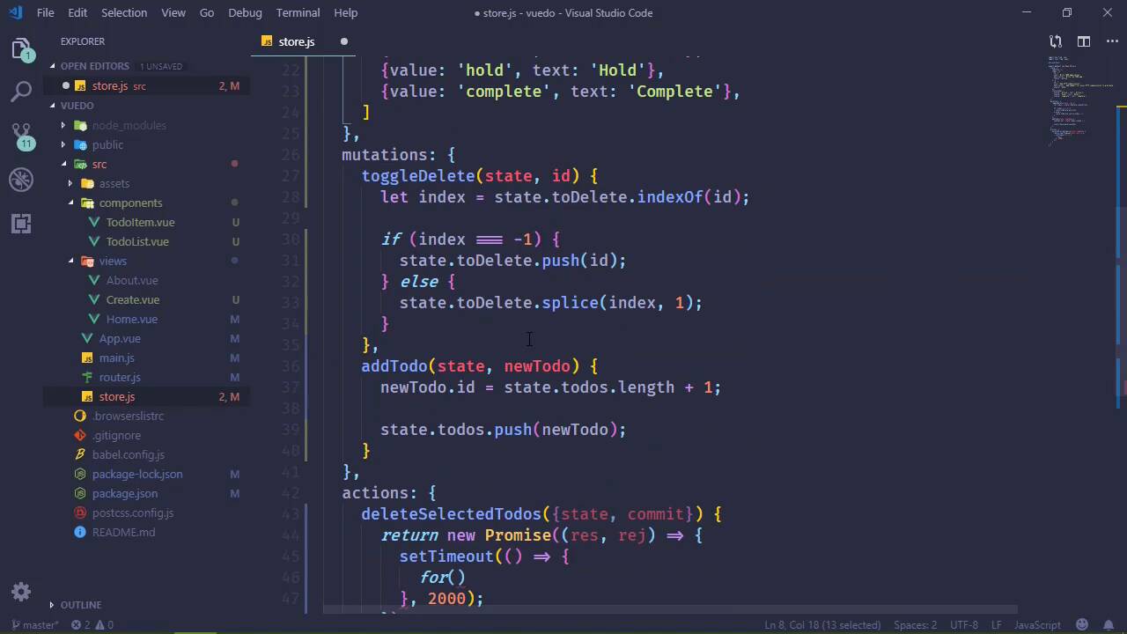Viewport: 1127px width, 634px height.
Task: Click the JS icon beside router.js
Action: 87,377
